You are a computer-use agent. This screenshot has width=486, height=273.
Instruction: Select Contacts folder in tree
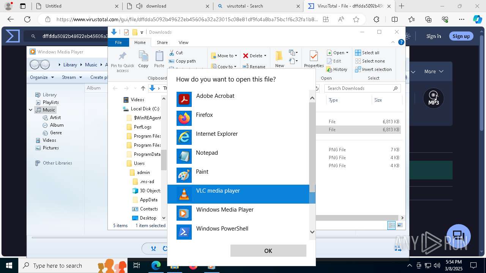point(145,209)
